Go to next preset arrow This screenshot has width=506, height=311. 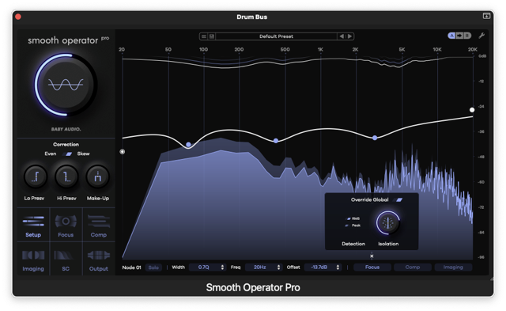point(349,36)
